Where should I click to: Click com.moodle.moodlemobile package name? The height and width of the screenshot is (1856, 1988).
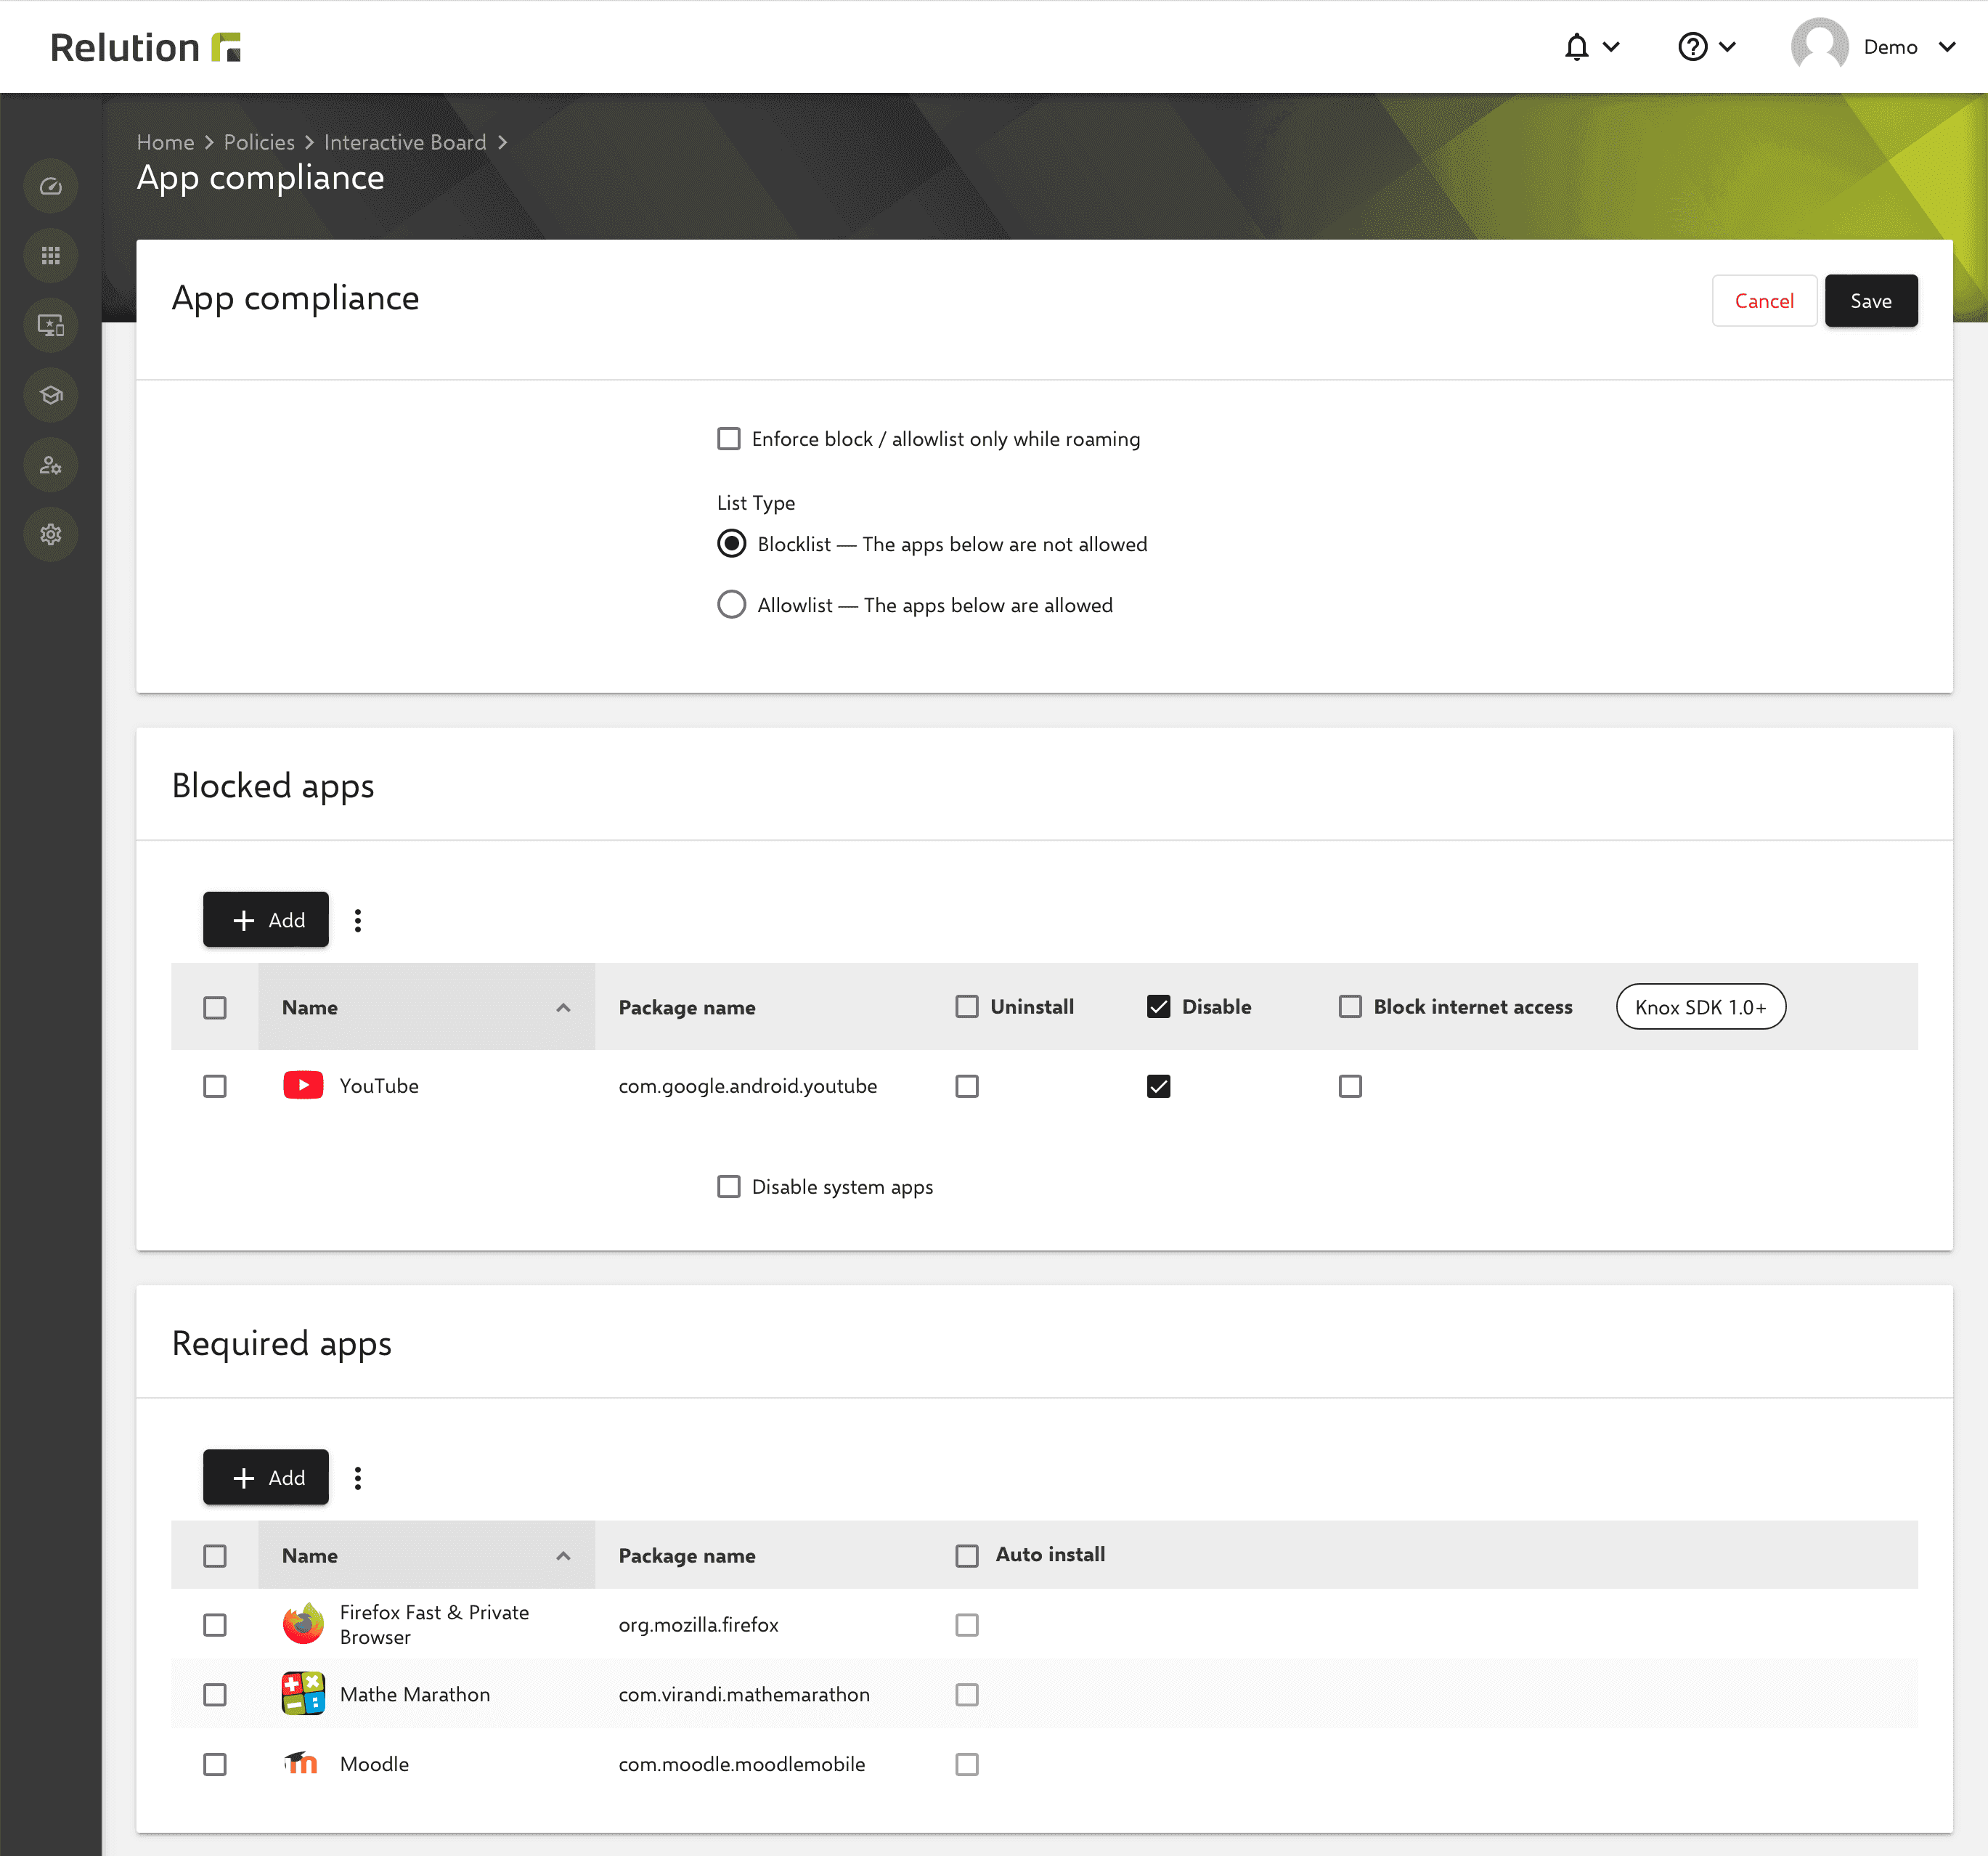pyautogui.click(x=742, y=1764)
